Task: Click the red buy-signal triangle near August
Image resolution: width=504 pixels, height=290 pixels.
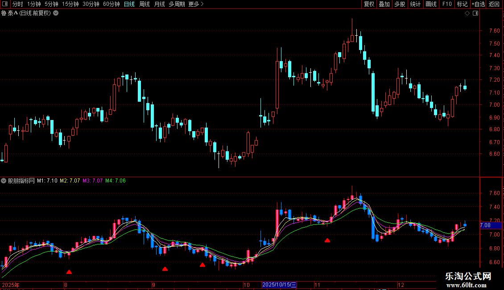Action: 69,272
